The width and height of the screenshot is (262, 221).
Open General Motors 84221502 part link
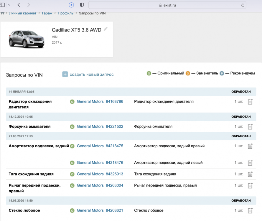pos(100,127)
